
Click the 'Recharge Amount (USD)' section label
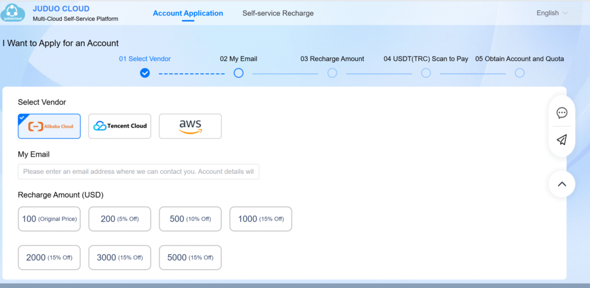60,195
